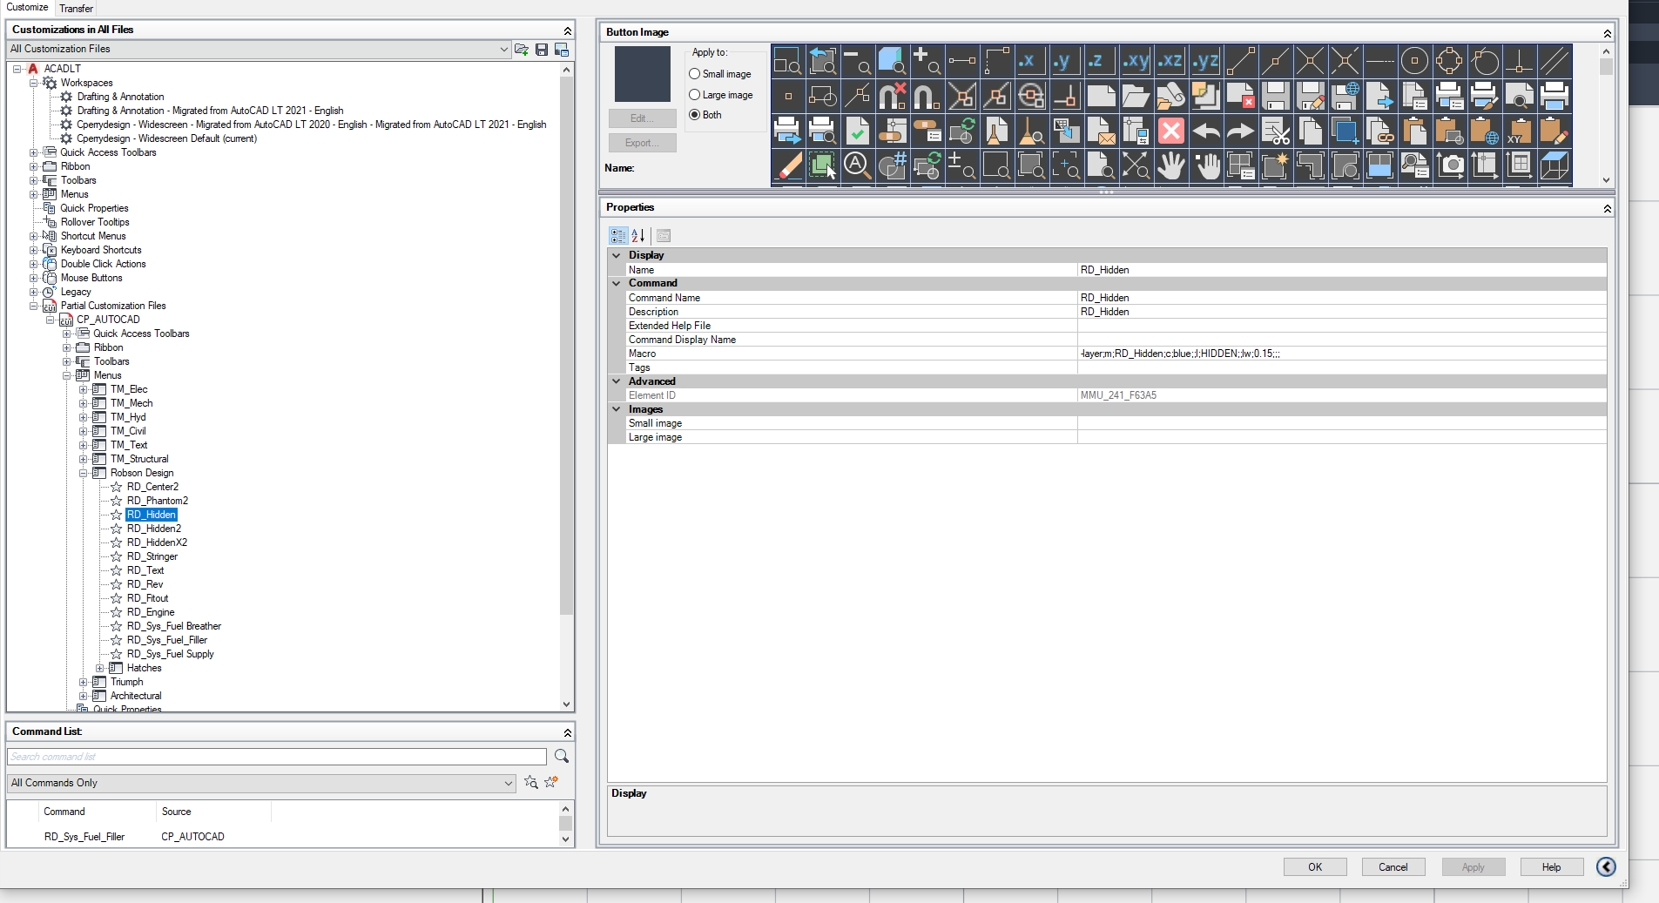This screenshot has height=903, width=1659.
Task: Select the Large image radio button
Action: 693,95
